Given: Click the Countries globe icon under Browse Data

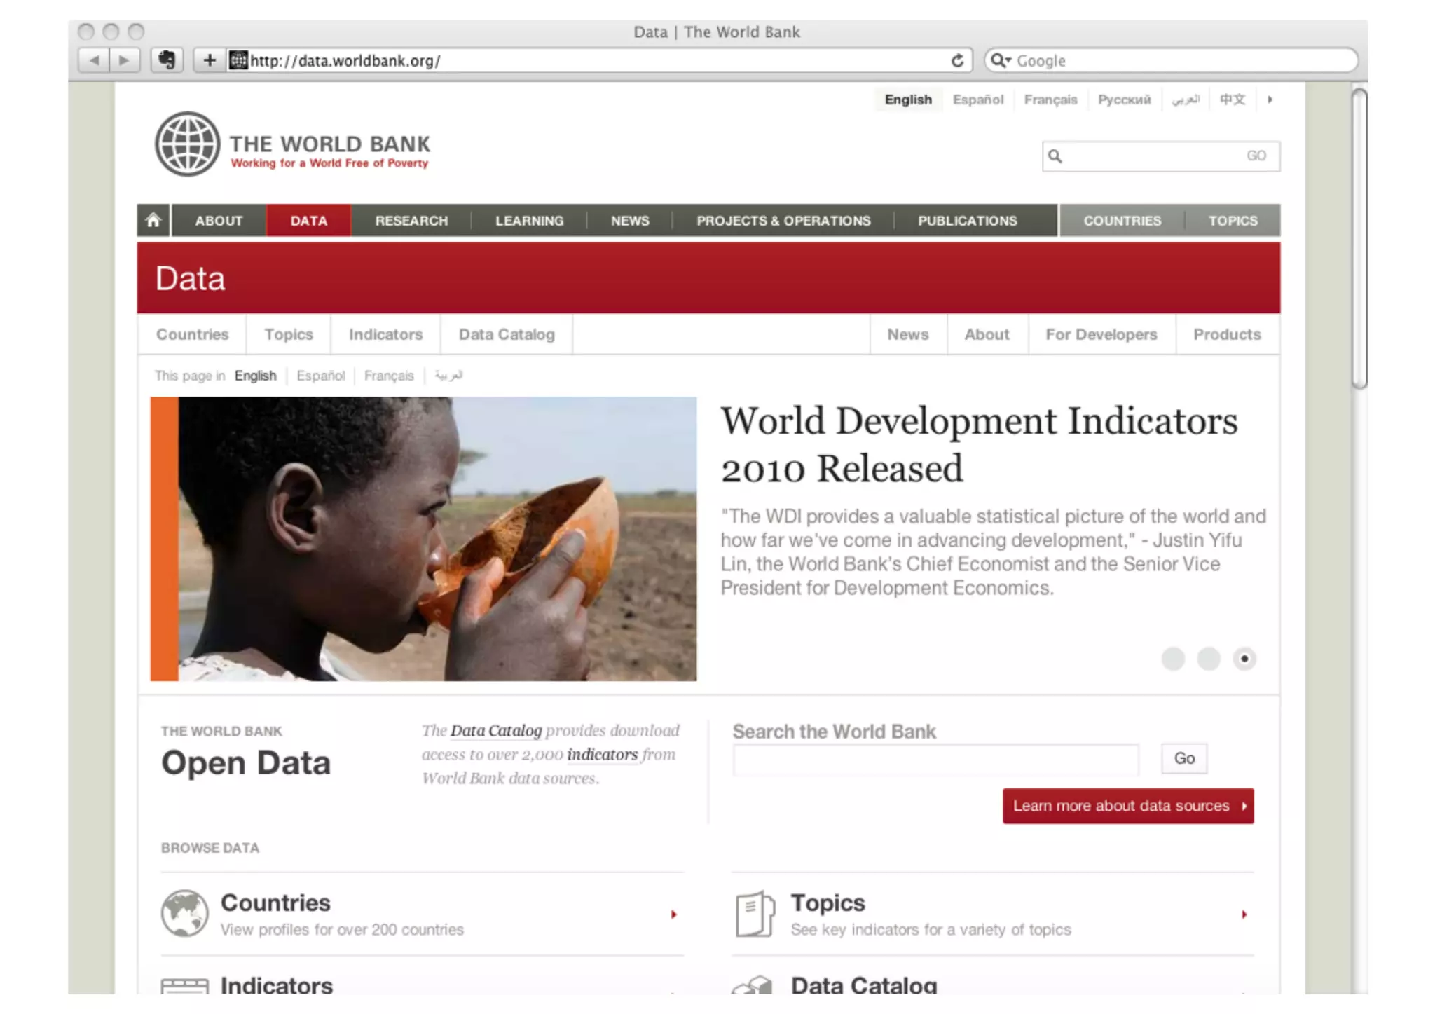Looking at the screenshot, I should pos(184,913).
